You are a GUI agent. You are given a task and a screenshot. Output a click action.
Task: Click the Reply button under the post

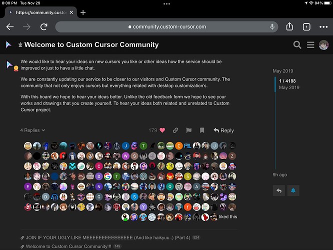pos(223,130)
